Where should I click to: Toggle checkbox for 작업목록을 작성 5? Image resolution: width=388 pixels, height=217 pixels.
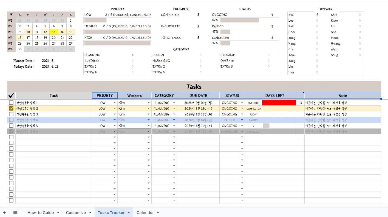[11, 126]
